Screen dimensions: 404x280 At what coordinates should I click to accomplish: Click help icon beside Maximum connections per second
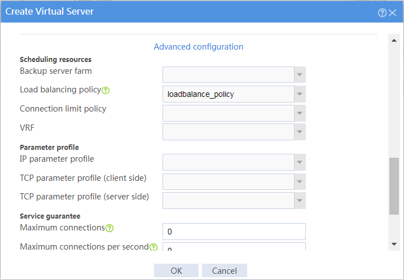153,247
